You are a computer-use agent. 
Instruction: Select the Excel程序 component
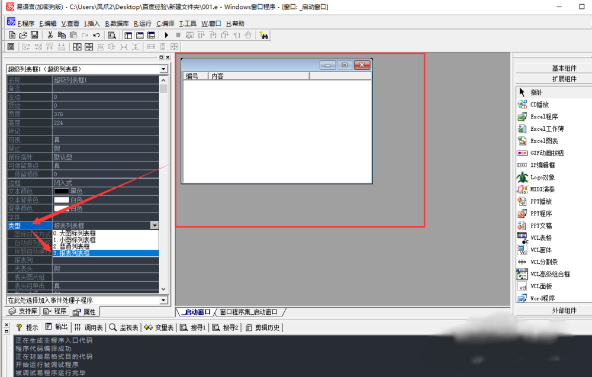click(543, 117)
